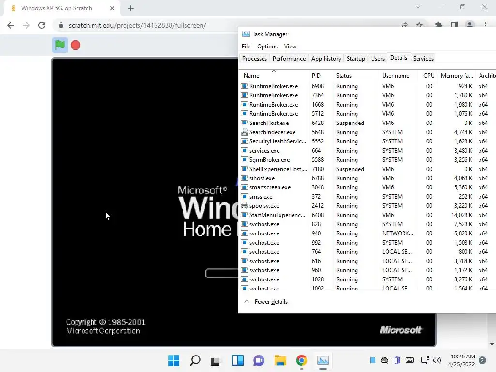Image resolution: width=496 pixels, height=372 pixels.
Task: Open Widgets from the taskbar
Action: click(237, 360)
